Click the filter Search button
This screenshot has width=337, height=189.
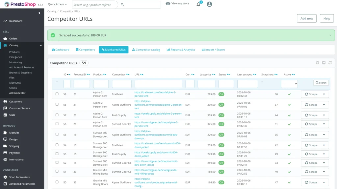click(321, 83)
